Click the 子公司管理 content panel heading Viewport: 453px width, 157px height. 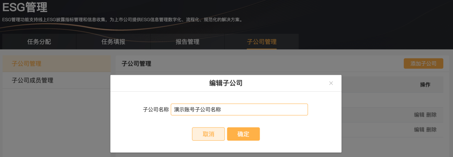(136, 64)
